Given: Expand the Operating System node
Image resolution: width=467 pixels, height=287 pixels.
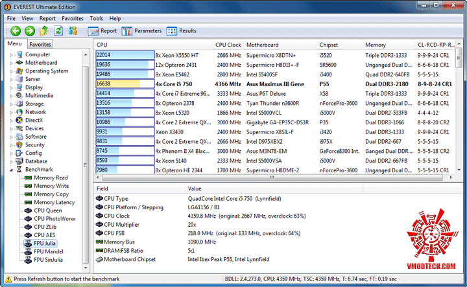Looking at the screenshot, I should (11, 71).
